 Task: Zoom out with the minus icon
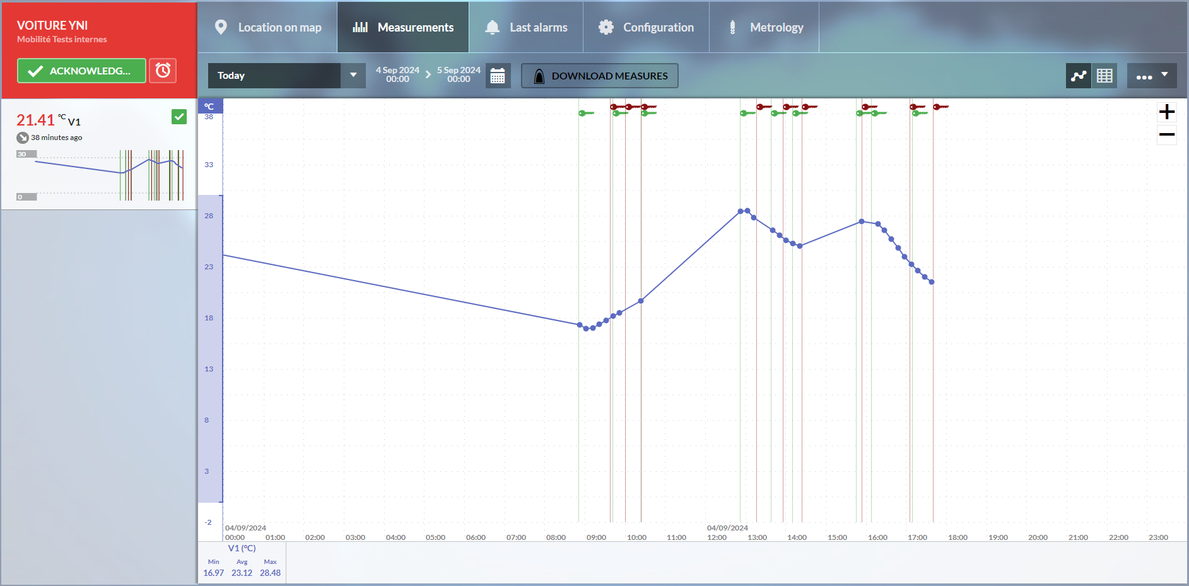pos(1166,134)
